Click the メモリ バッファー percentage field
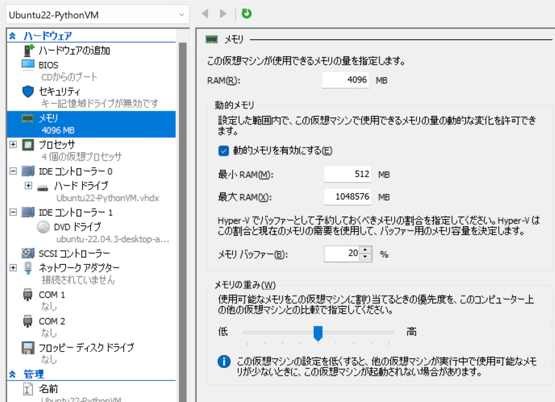Image resolution: width=555 pixels, height=402 pixels. click(x=342, y=254)
